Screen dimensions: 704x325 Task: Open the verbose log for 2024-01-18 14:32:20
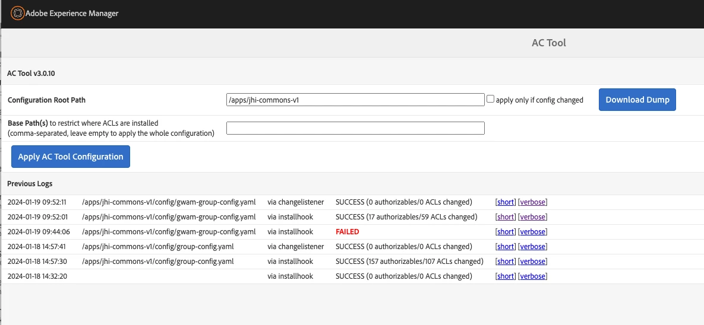pos(532,276)
